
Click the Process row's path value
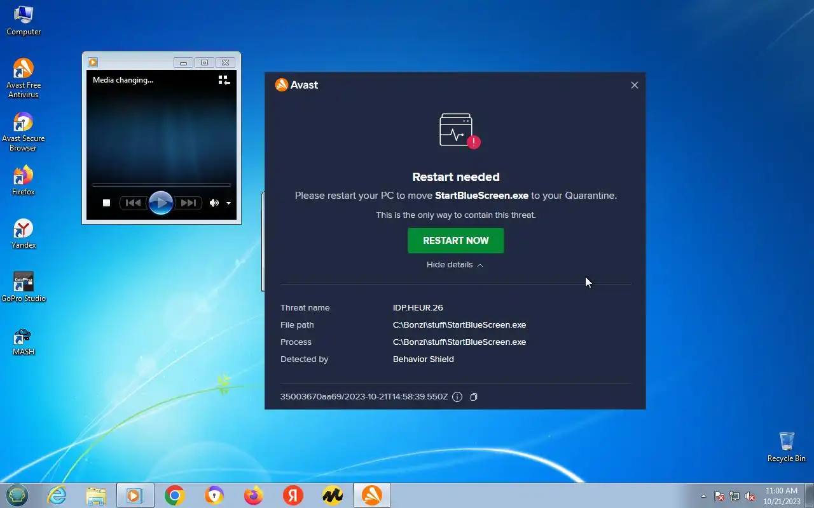click(459, 342)
